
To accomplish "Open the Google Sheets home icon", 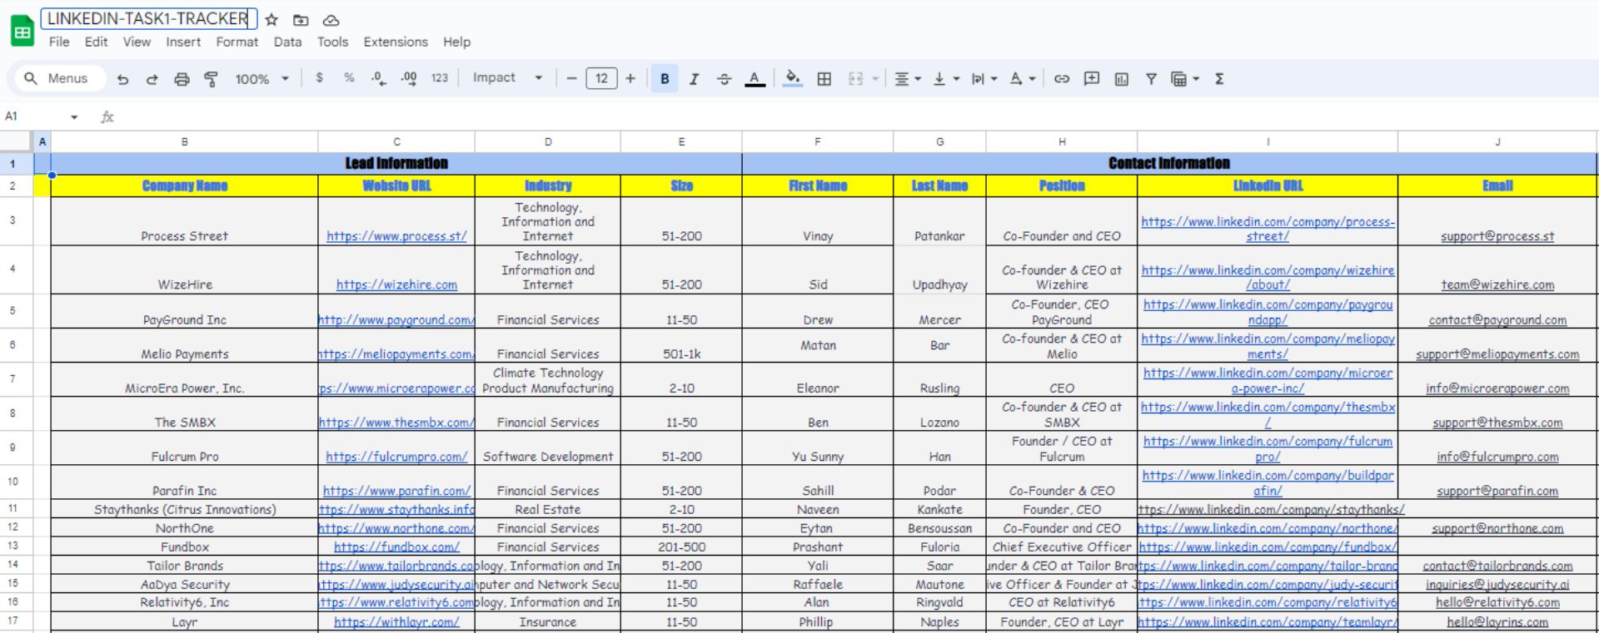I will point(22,32).
